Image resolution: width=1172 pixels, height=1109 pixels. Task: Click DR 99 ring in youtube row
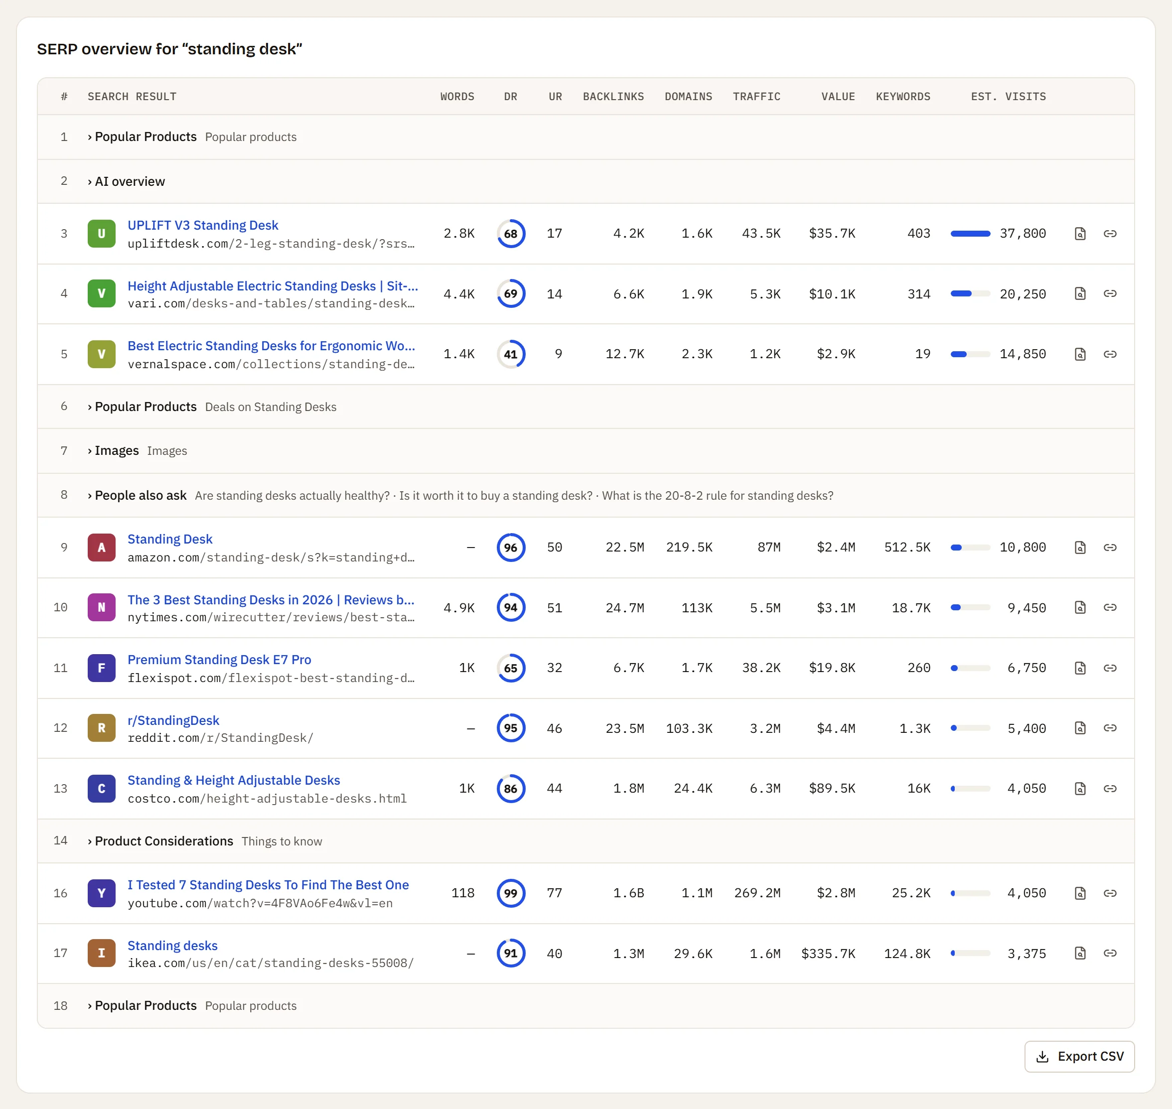pyautogui.click(x=511, y=893)
